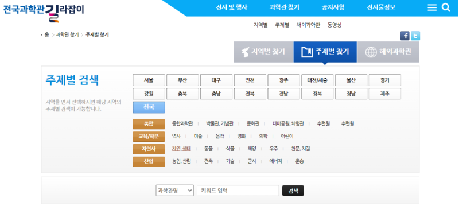Click the black 검색 button
Viewport: 459px width, 209px height.
click(293, 191)
